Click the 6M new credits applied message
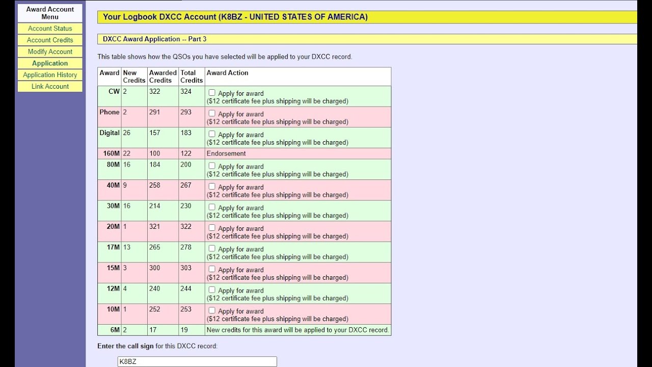652x367 pixels. pyautogui.click(x=297, y=330)
